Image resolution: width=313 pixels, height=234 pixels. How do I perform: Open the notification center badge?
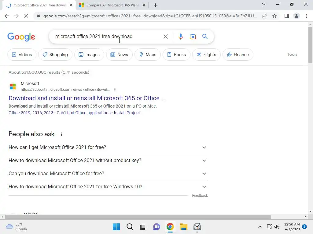pyautogui.click(x=304, y=227)
